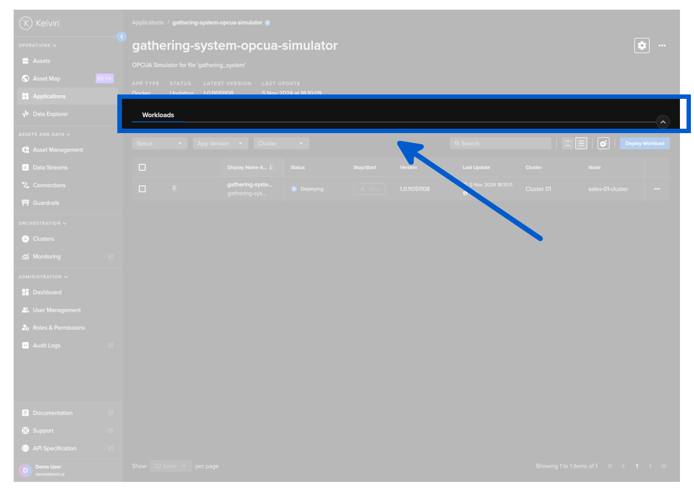Click the Deploy Workload button

(644, 144)
